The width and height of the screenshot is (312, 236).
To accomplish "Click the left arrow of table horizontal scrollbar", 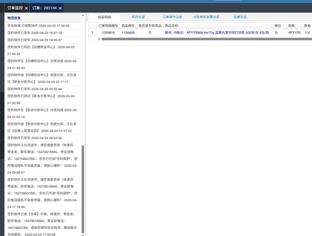I will [99, 39].
